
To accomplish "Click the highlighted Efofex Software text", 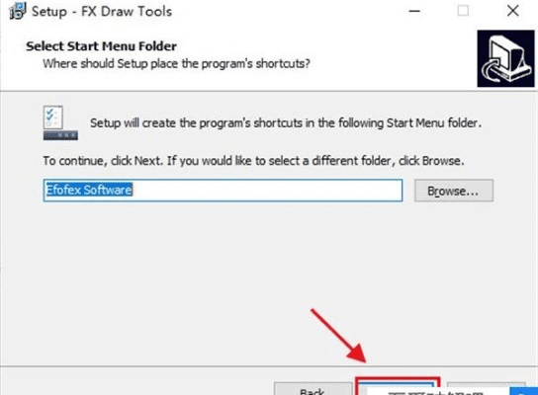I will pyautogui.click(x=89, y=190).
